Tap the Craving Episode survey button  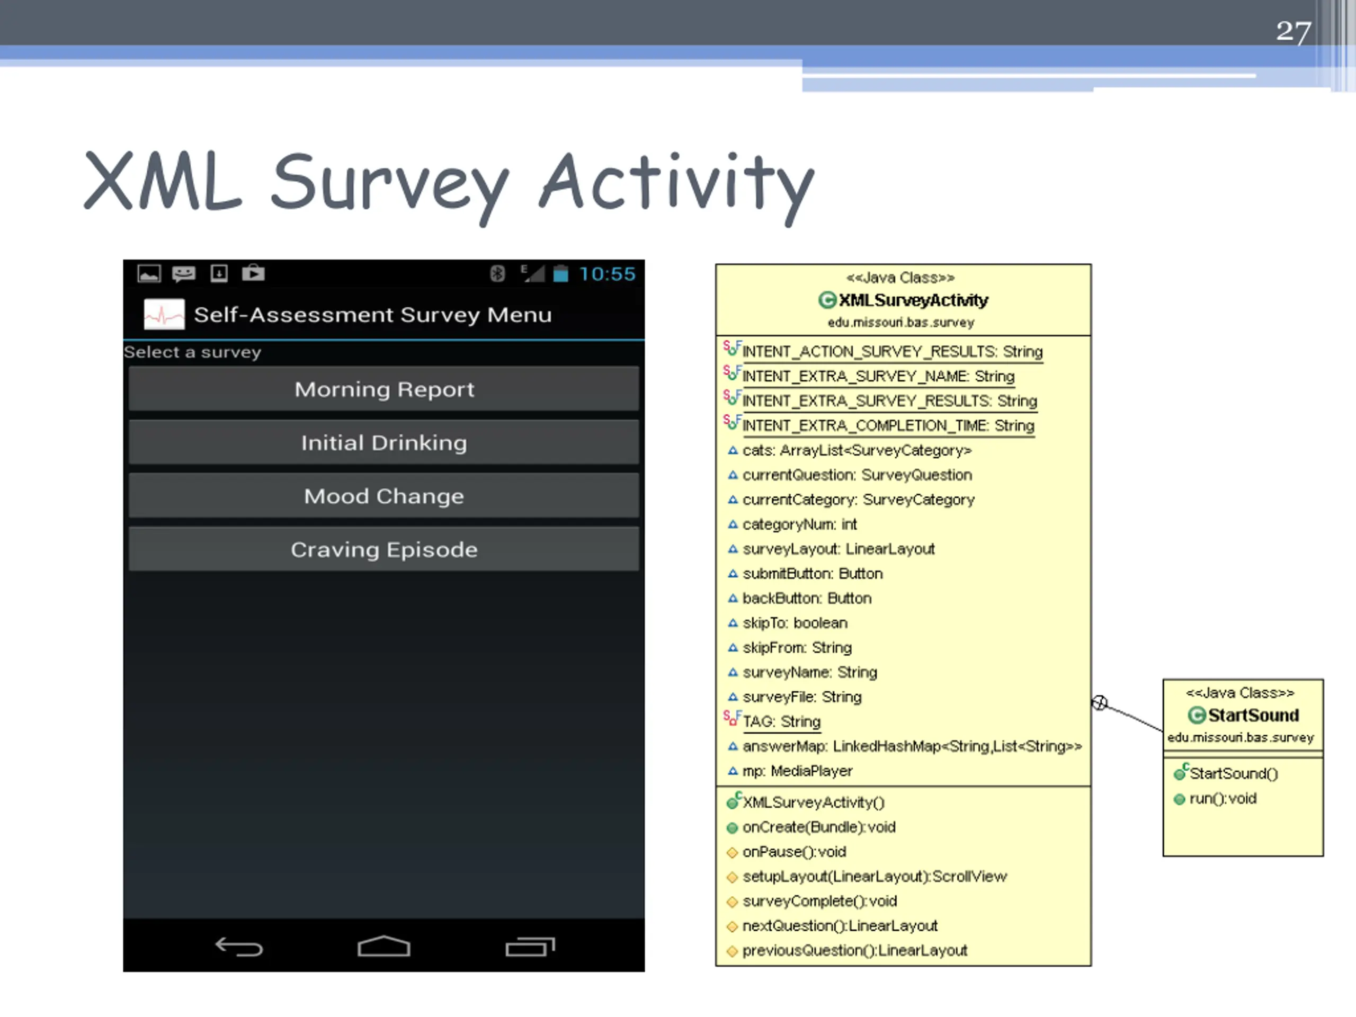pos(383,549)
